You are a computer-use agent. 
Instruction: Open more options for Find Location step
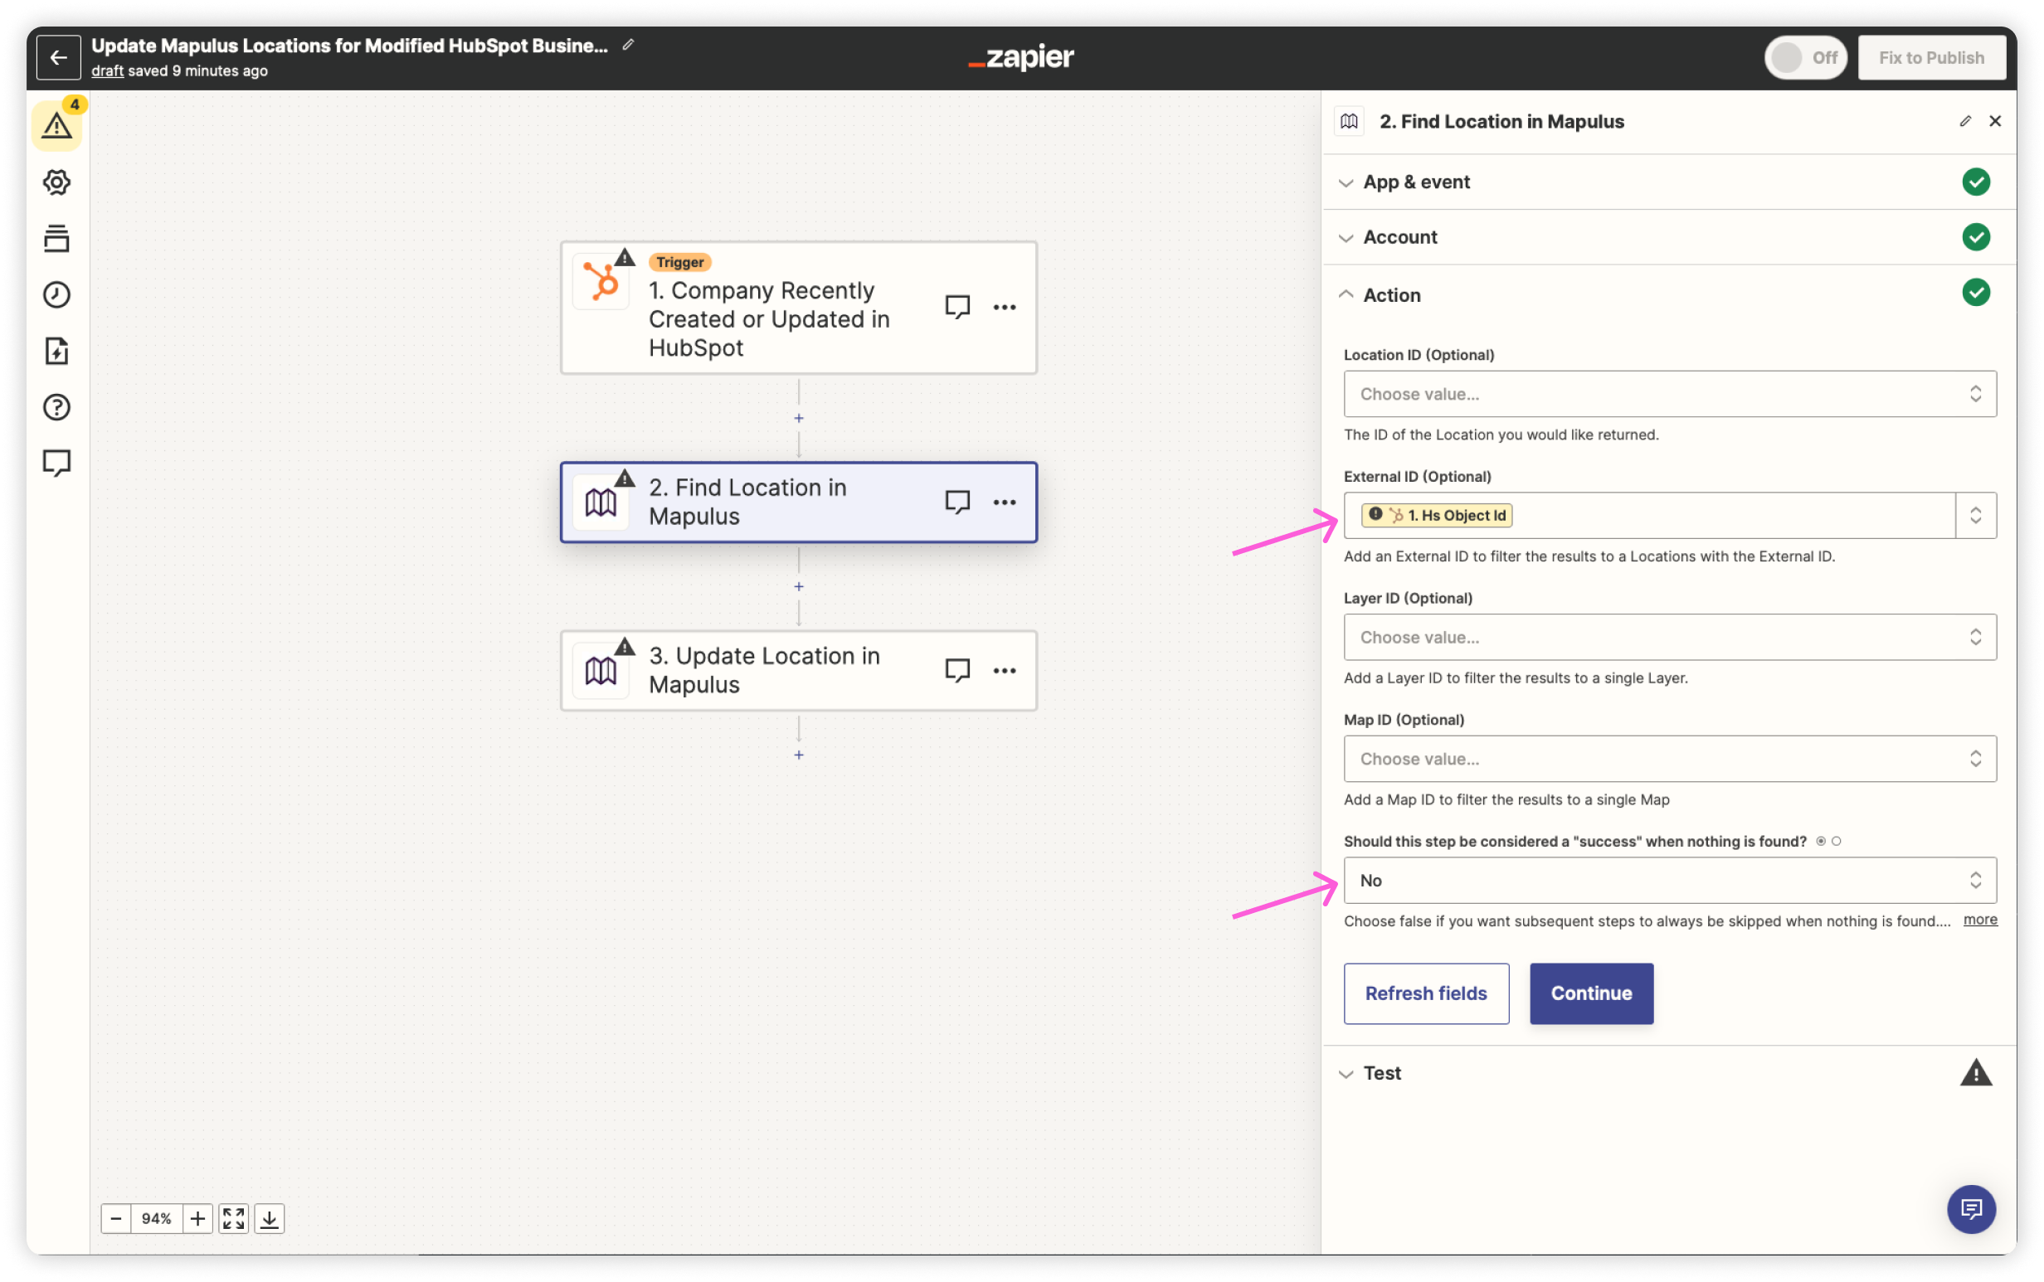[x=1005, y=502]
